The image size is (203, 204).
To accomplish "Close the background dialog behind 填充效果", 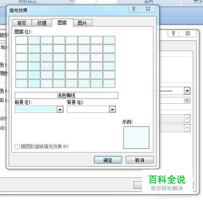I will [188, 33].
